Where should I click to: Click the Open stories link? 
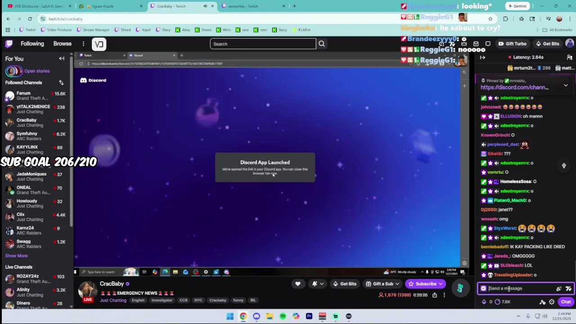[37, 71]
